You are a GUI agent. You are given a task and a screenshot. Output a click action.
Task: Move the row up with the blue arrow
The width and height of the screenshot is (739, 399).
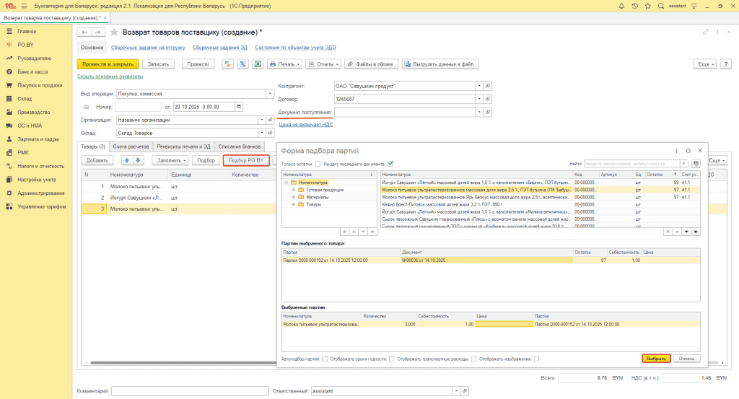(x=128, y=160)
